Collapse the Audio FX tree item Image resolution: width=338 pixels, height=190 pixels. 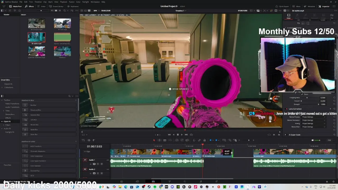2,129
